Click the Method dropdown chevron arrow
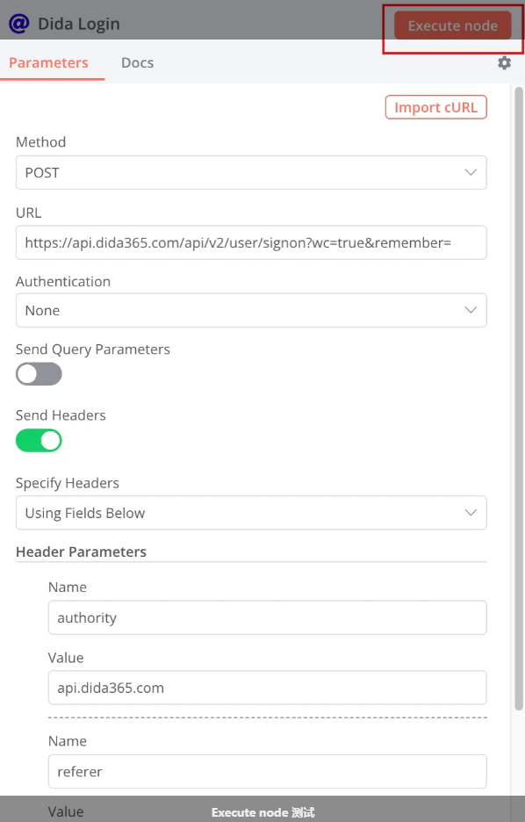 (471, 172)
